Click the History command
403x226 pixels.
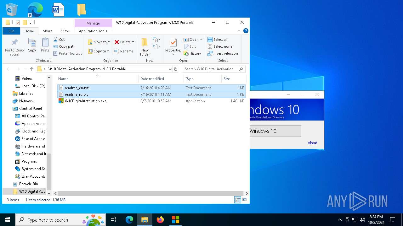click(192, 53)
